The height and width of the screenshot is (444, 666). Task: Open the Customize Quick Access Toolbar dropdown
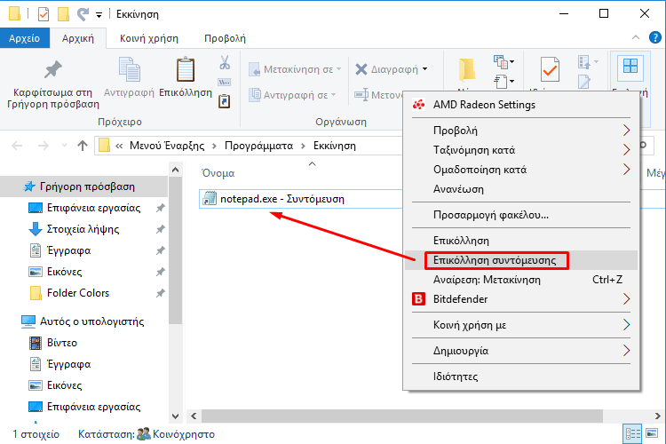point(99,15)
